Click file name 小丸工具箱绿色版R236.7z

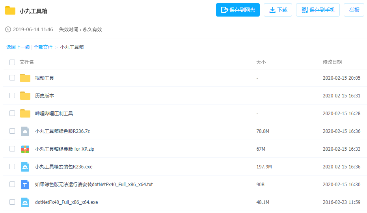tap(62, 131)
